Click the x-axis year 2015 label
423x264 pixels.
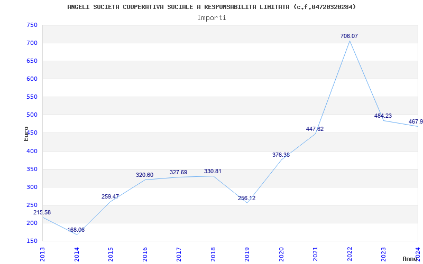(111, 254)
